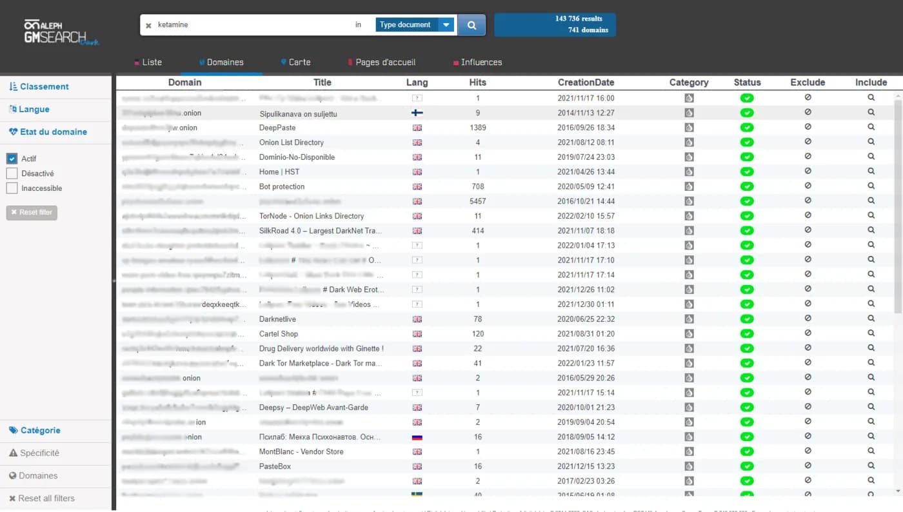Select the PasteBox title cell
903x512 pixels.
click(275, 466)
